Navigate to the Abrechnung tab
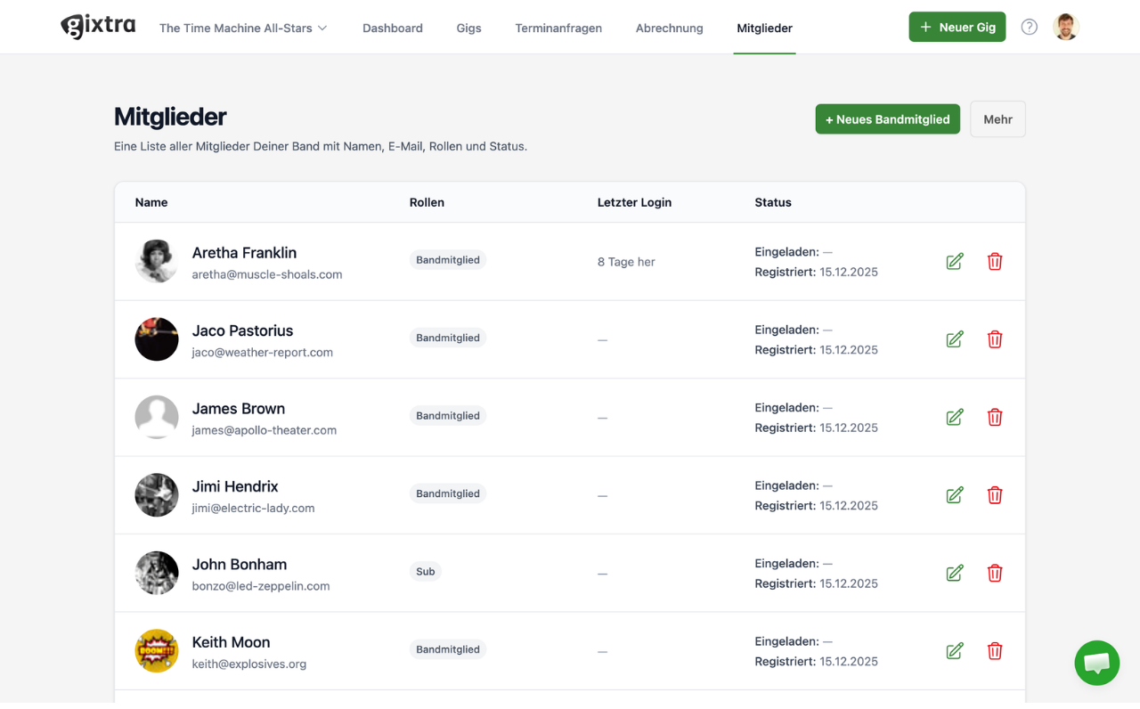Image resolution: width=1140 pixels, height=709 pixels. (669, 28)
